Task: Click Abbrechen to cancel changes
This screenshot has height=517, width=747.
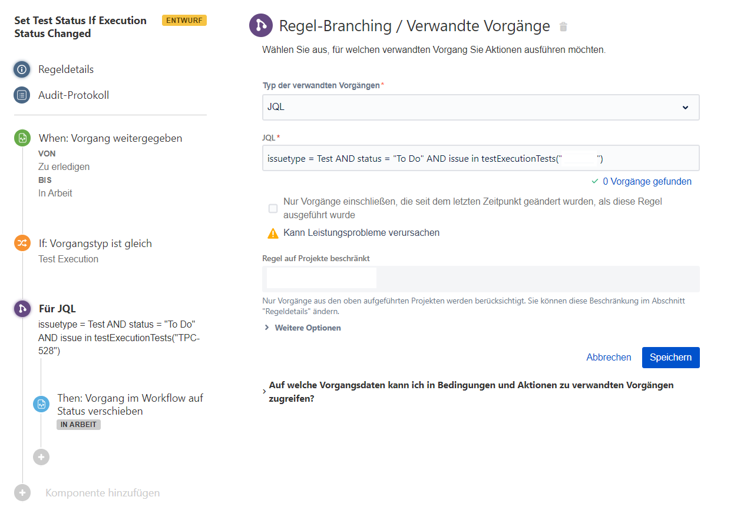Action: (x=609, y=358)
